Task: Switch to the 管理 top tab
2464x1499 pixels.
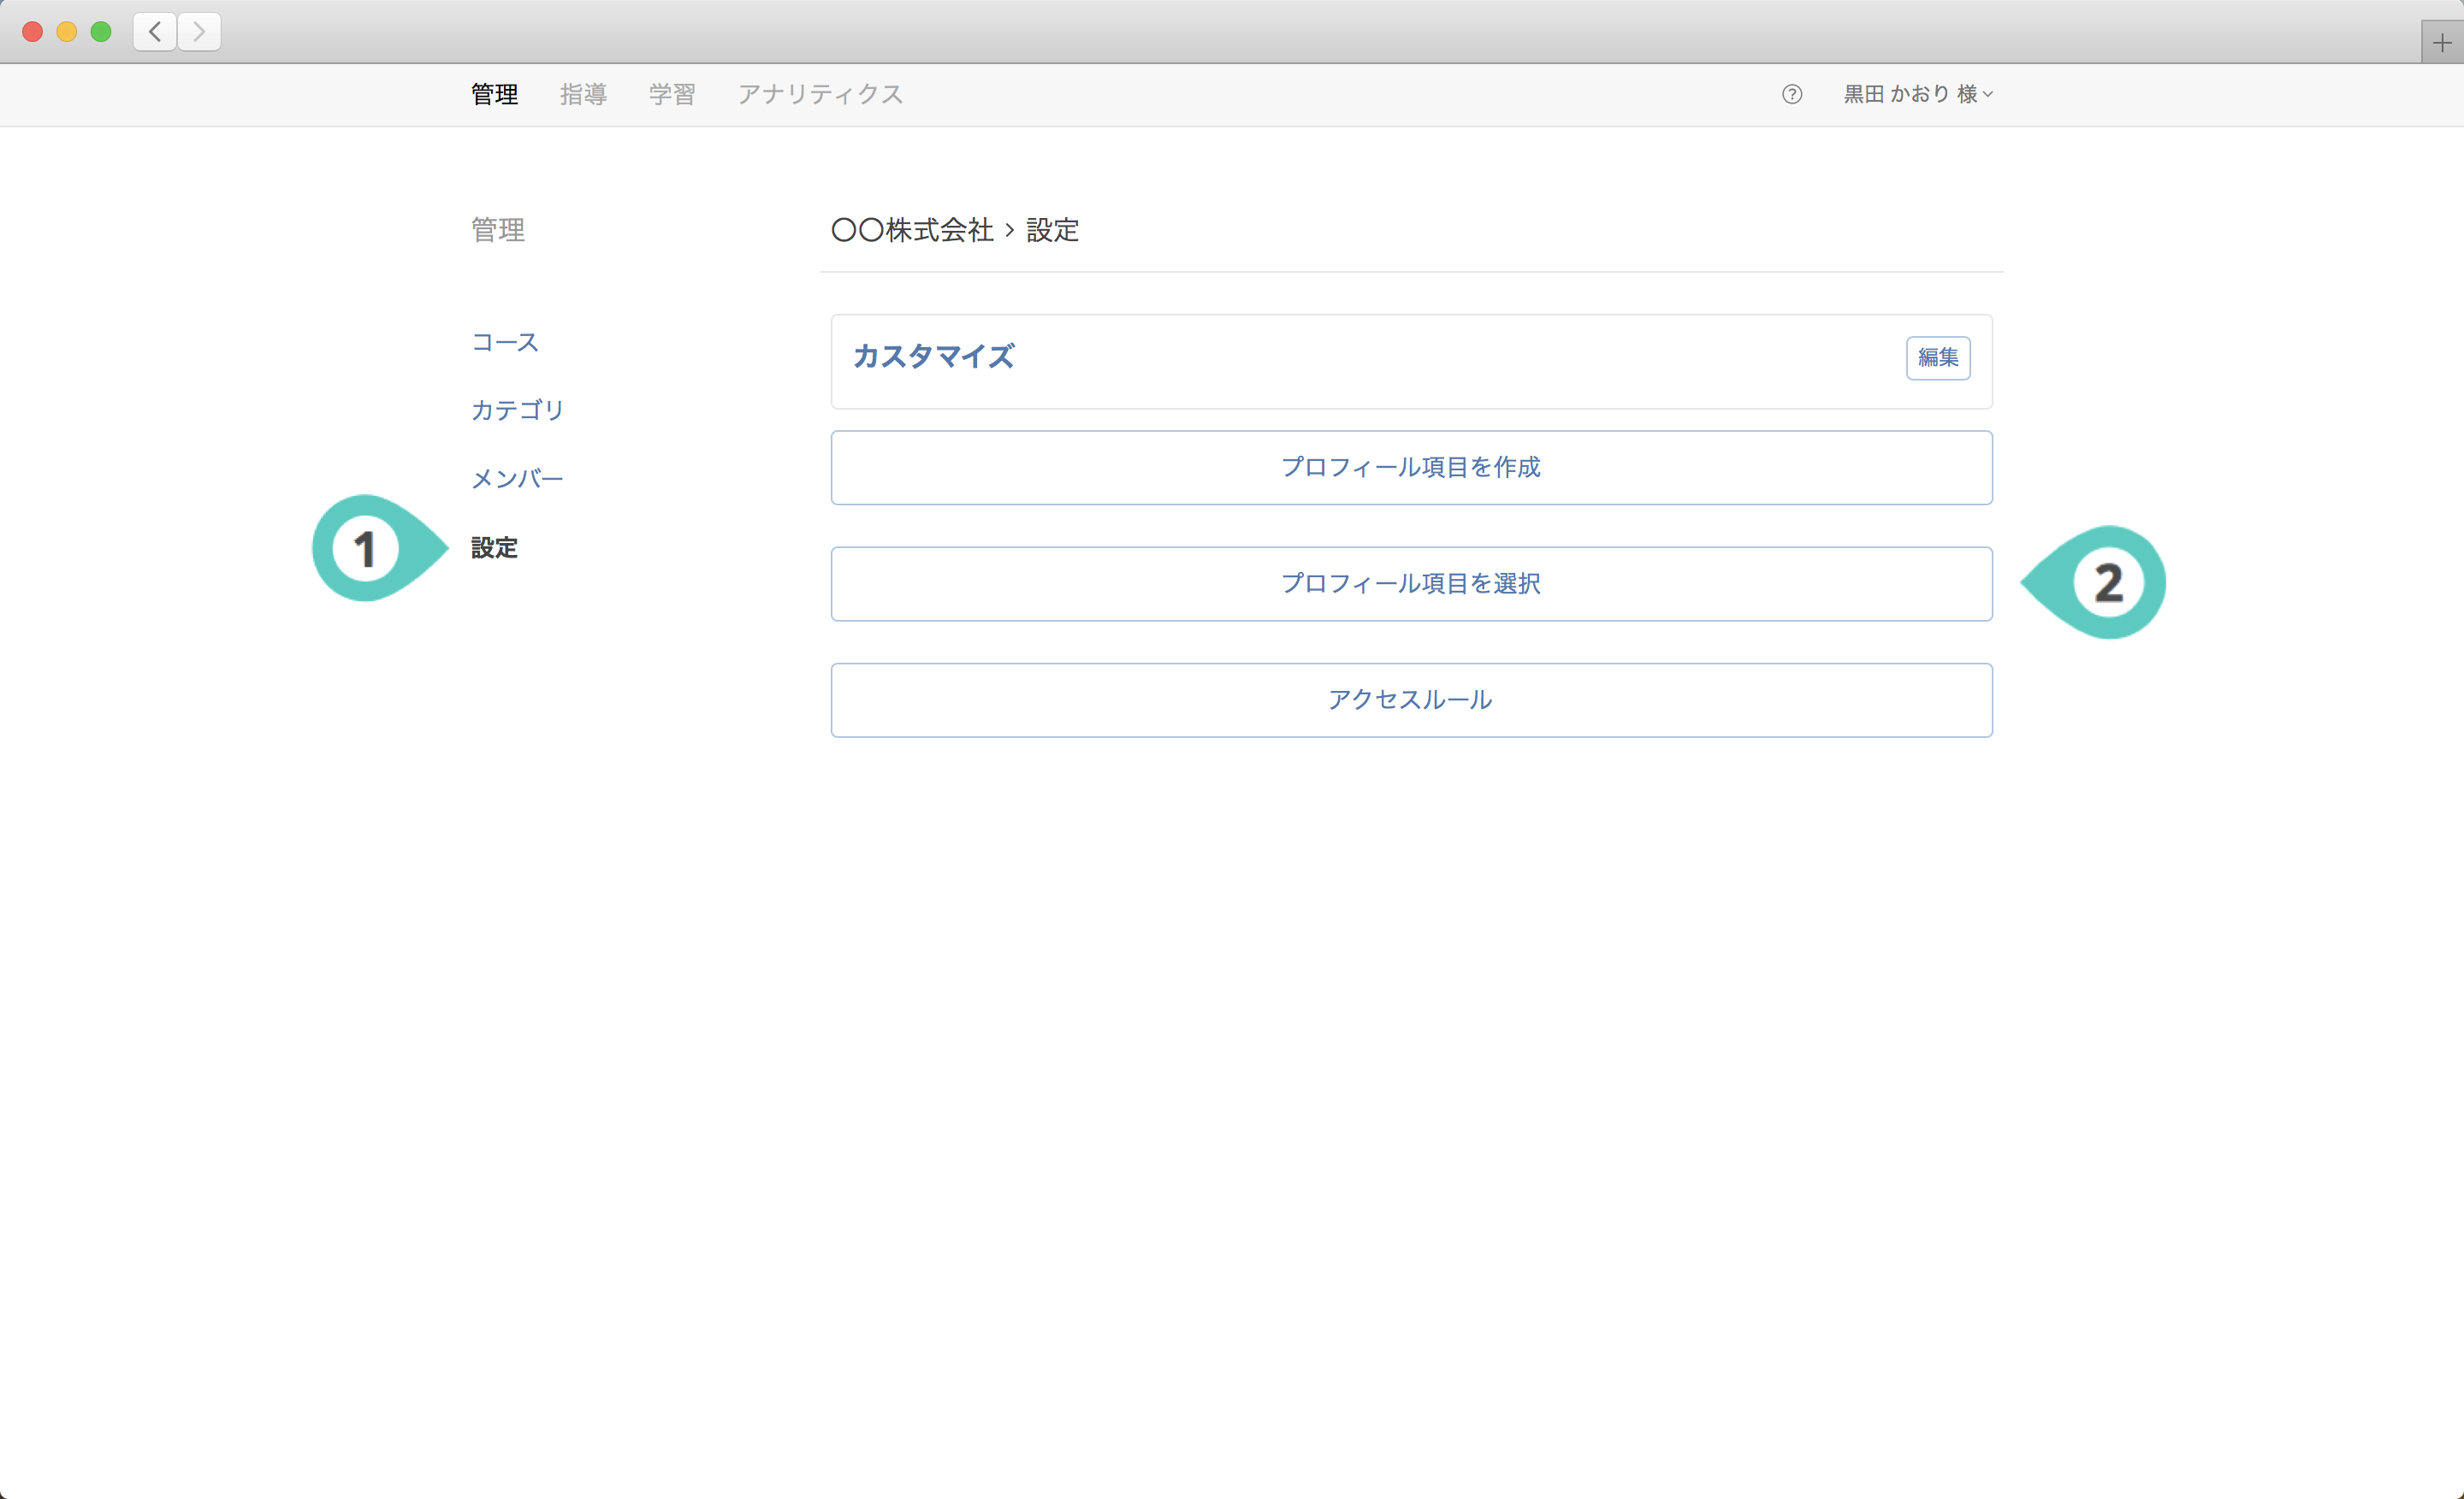Action: coord(494,94)
